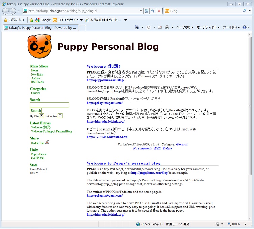This screenshot has width=254, height=229.
Task: Open http://127.0.0.1/hiawatha.htm link
Action: click(107, 137)
